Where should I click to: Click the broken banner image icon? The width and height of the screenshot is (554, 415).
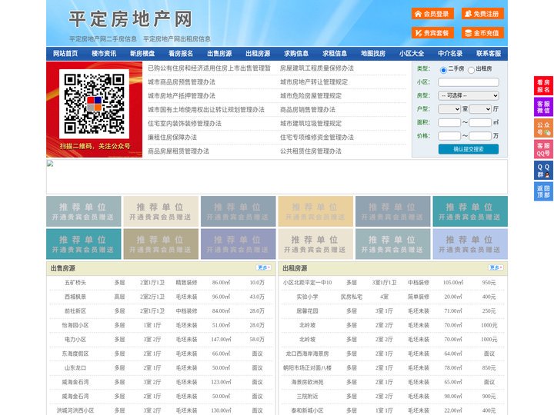pos(50,164)
